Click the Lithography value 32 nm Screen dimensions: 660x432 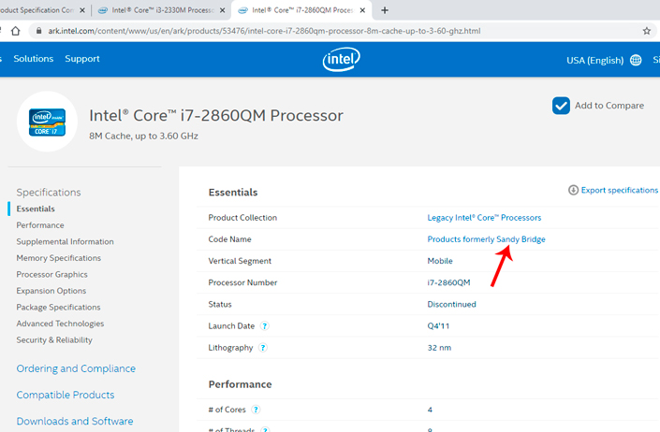(x=439, y=348)
